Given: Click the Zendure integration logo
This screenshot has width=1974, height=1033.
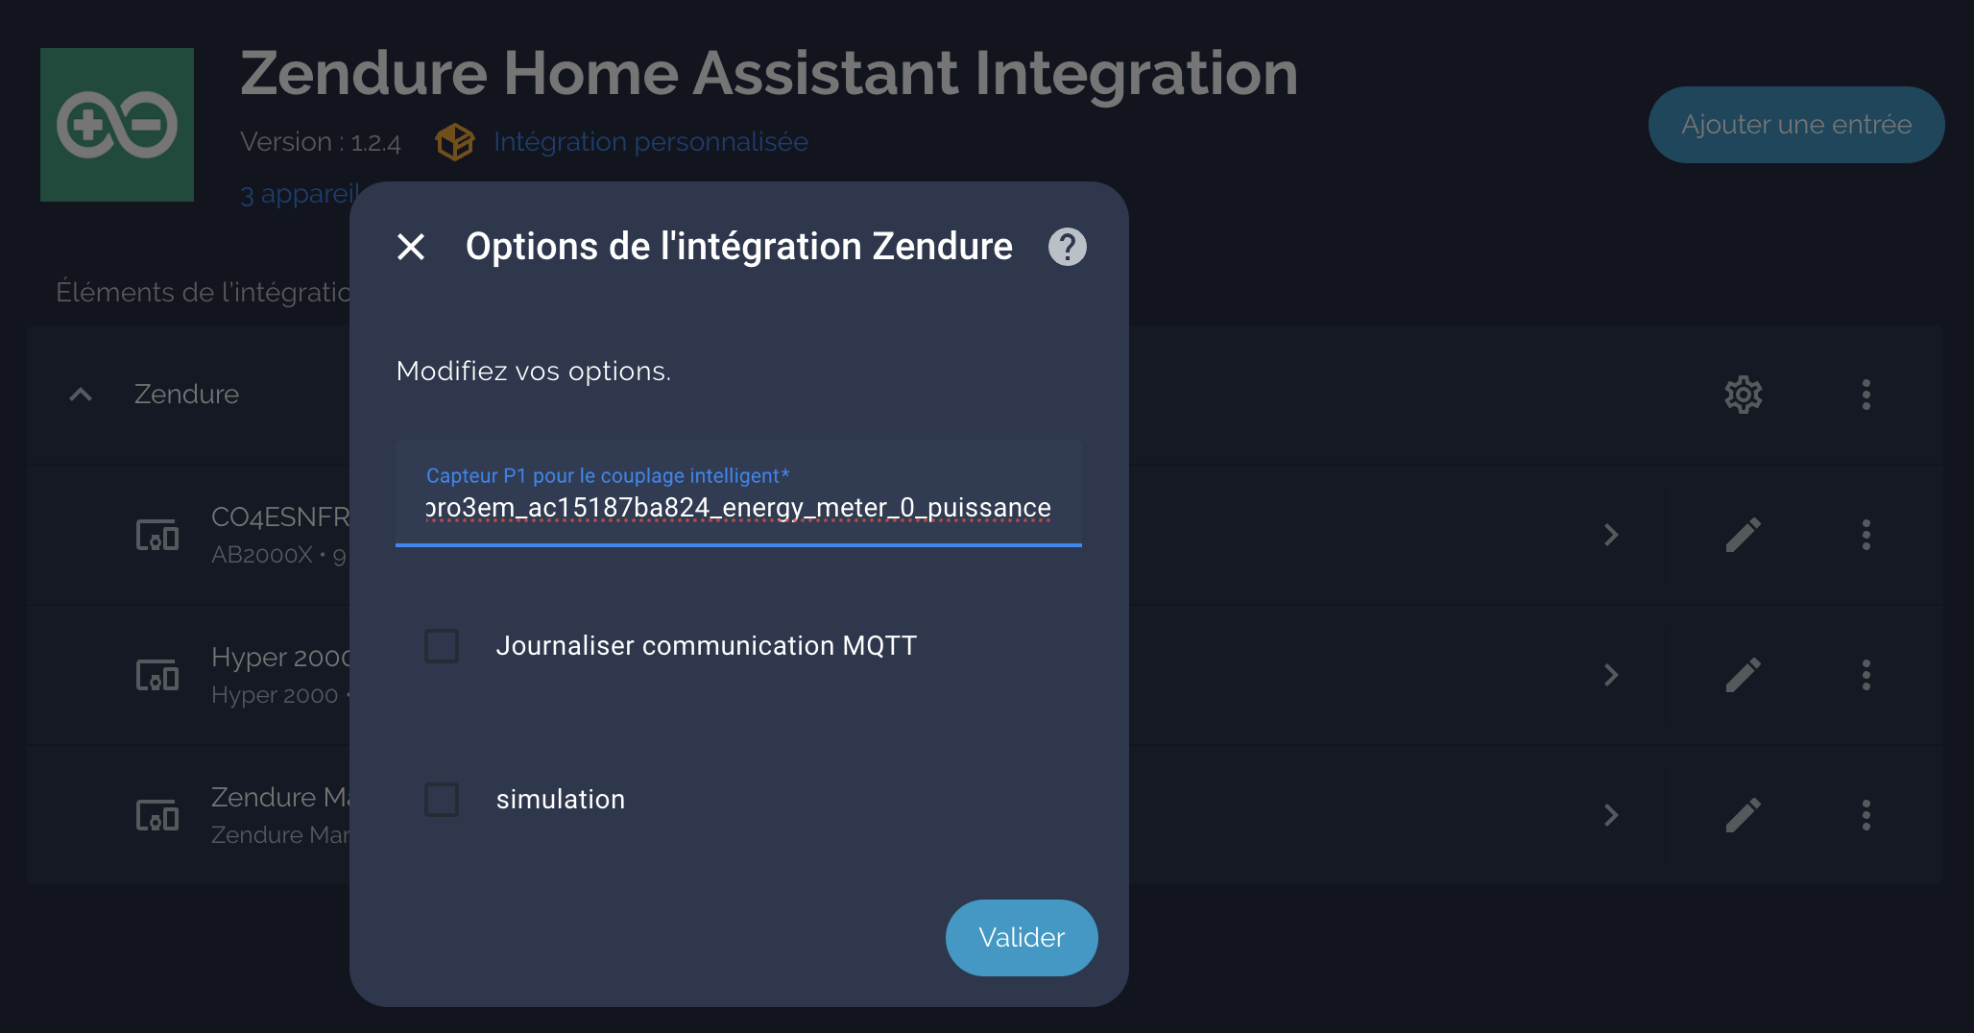Looking at the screenshot, I should (117, 125).
